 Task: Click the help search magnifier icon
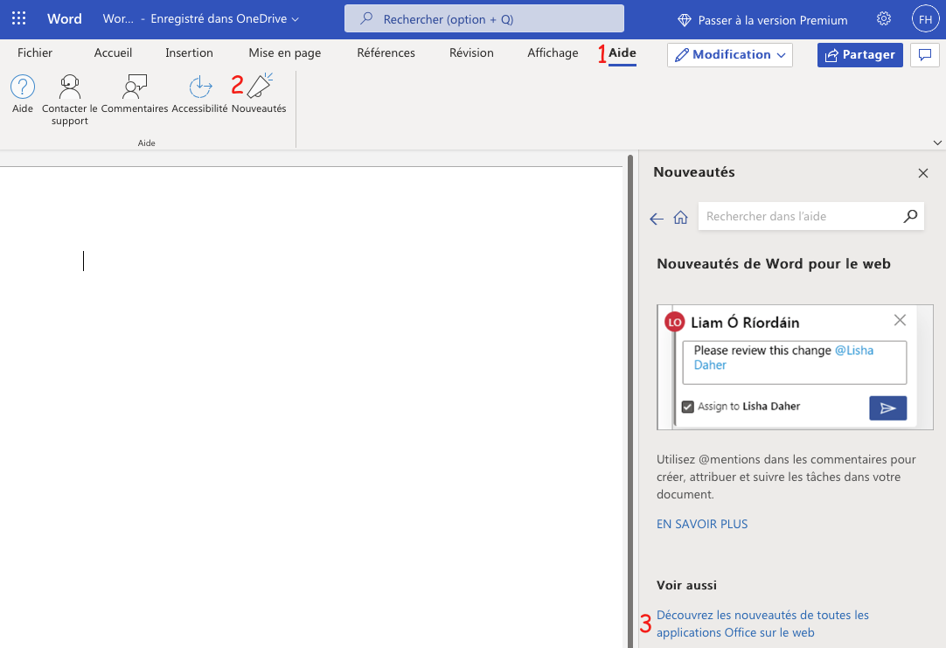coord(910,216)
